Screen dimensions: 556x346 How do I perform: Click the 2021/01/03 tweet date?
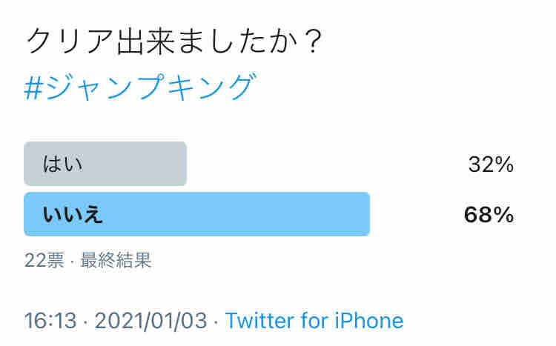tap(150, 321)
